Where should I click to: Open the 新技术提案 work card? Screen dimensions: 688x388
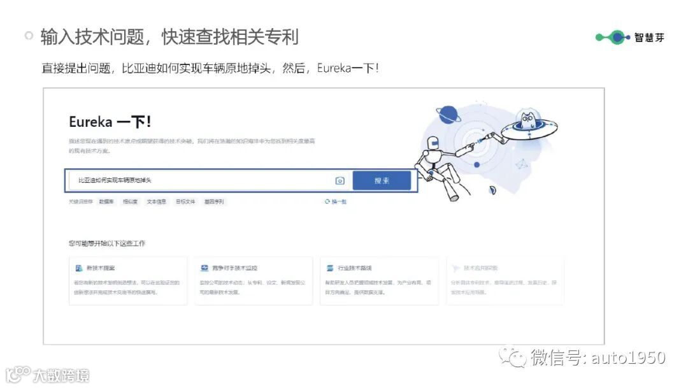pyautogui.click(x=128, y=281)
